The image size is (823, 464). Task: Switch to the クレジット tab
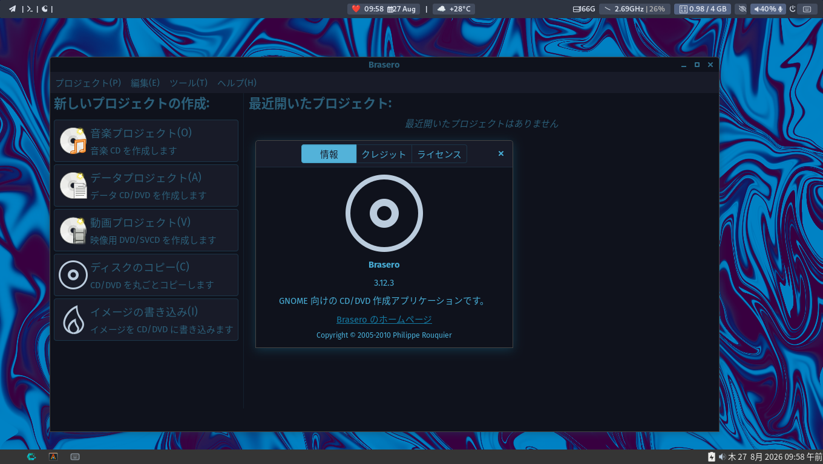(384, 154)
